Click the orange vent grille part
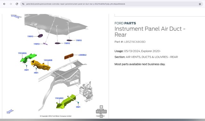The width and height of the screenshot is (205, 121). (69, 56)
